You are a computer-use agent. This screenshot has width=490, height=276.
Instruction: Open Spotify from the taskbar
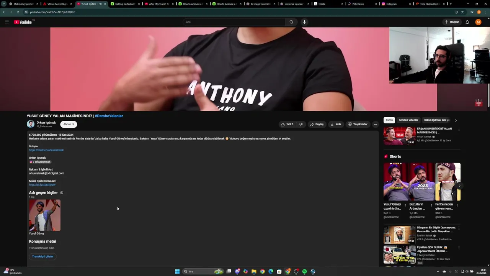304,271
